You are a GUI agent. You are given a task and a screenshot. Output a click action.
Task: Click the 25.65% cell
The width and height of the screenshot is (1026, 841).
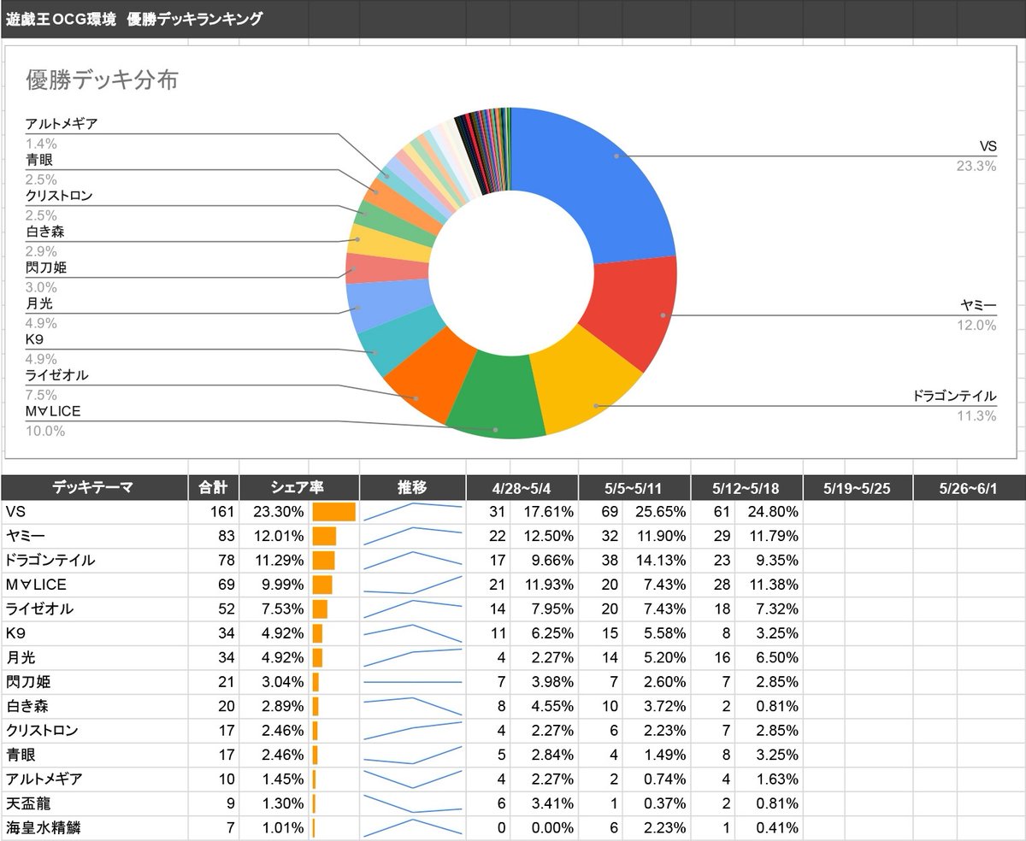coord(657,512)
